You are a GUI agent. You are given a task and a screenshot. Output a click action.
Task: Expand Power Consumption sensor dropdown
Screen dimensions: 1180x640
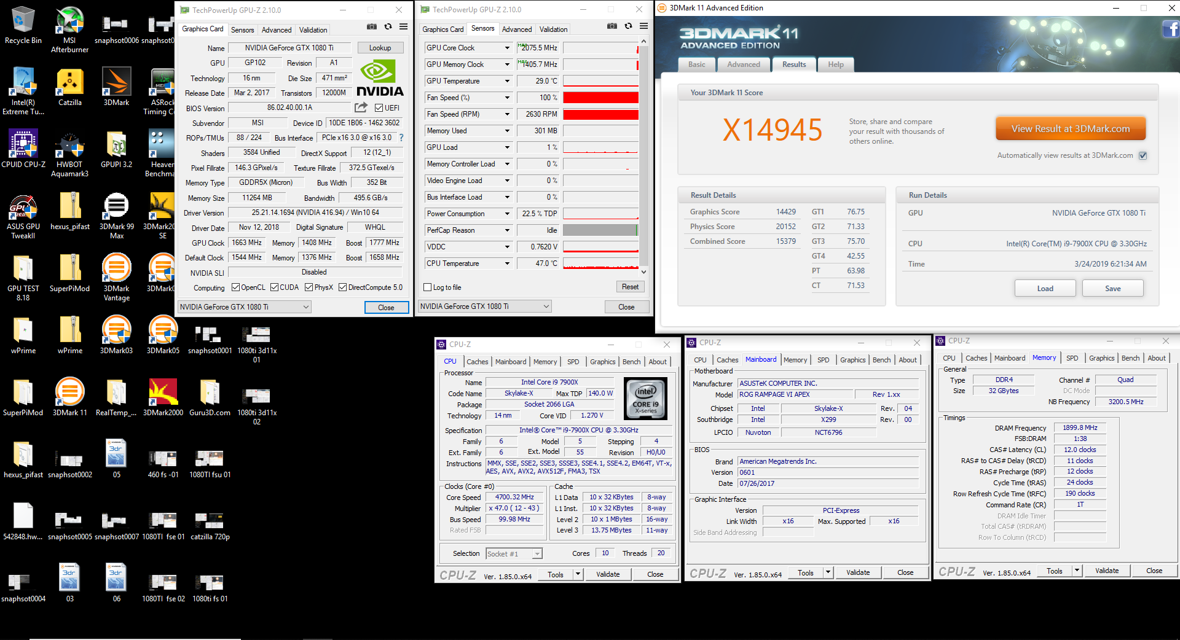pyautogui.click(x=507, y=214)
